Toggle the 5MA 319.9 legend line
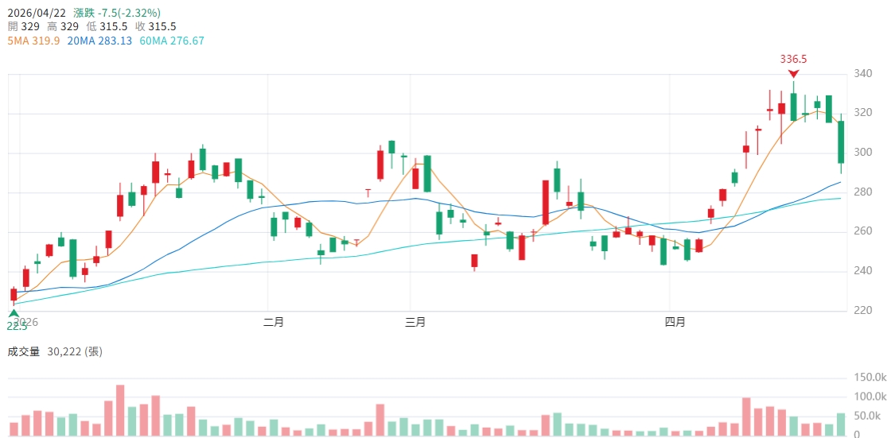The height and width of the screenshot is (438, 895). (x=33, y=41)
